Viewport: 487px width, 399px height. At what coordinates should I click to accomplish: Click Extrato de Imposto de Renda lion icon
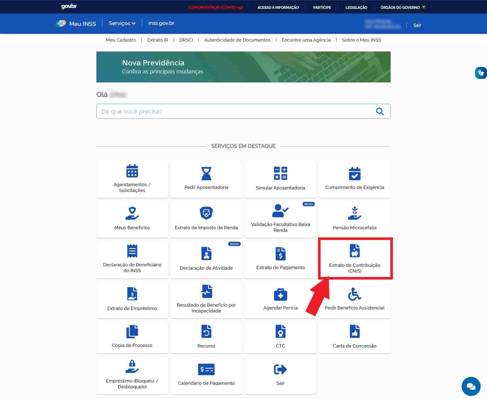(206, 213)
